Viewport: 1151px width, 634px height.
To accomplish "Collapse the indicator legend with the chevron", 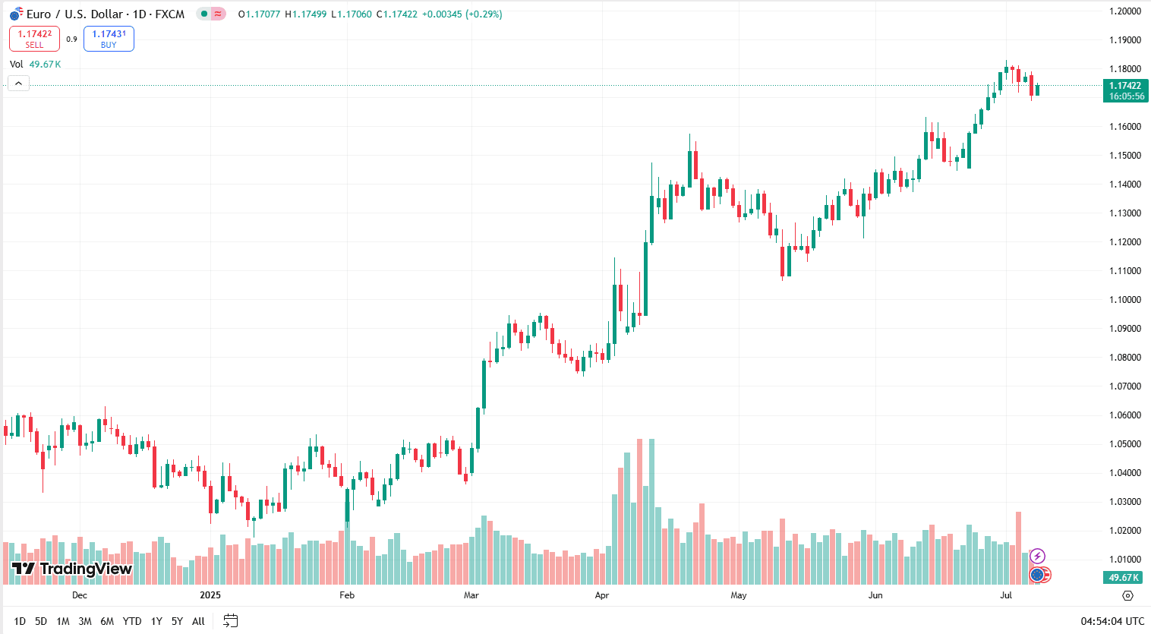I will (19, 84).
